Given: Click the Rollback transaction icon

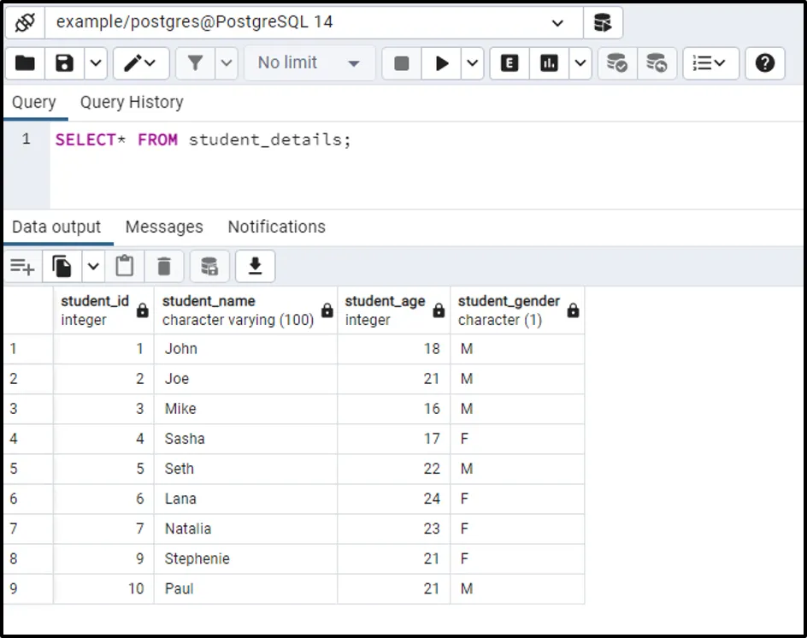Looking at the screenshot, I should tap(656, 63).
